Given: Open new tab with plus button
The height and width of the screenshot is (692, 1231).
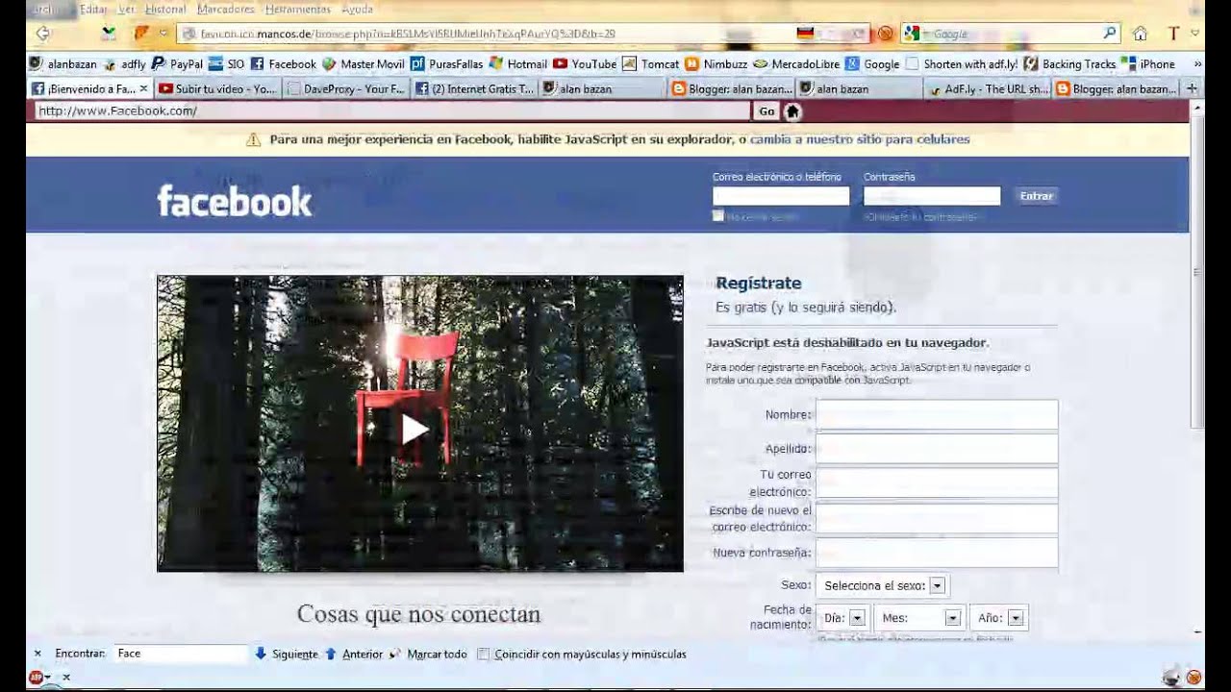Looking at the screenshot, I should 1193,88.
